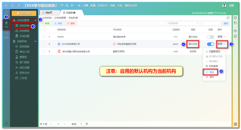Open 管理 dropdown for XXXX科技有限公司
The width and height of the screenshot is (241, 130).
221,44
